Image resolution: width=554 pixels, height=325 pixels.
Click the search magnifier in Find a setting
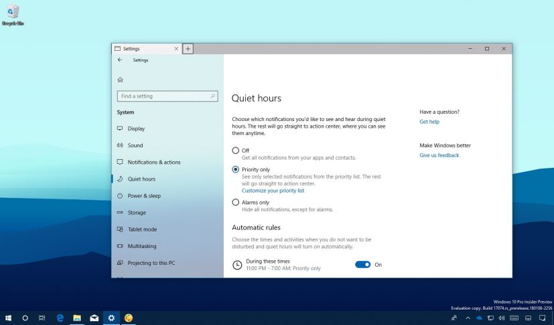pos(213,96)
